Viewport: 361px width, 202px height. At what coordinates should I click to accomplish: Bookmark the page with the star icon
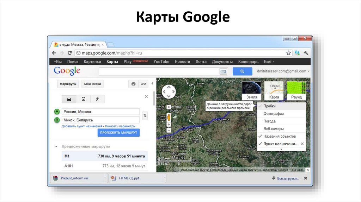(288, 53)
